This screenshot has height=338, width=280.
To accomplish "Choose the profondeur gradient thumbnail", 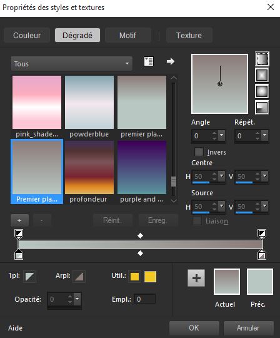I will [x=89, y=172].
